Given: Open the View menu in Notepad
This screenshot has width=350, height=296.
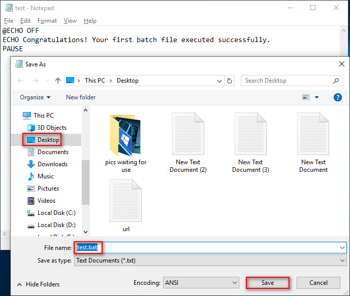Looking at the screenshot, I should tap(70, 21).
